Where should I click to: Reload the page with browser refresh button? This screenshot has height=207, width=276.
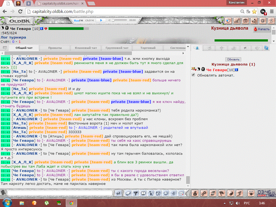click(x=20, y=11)
